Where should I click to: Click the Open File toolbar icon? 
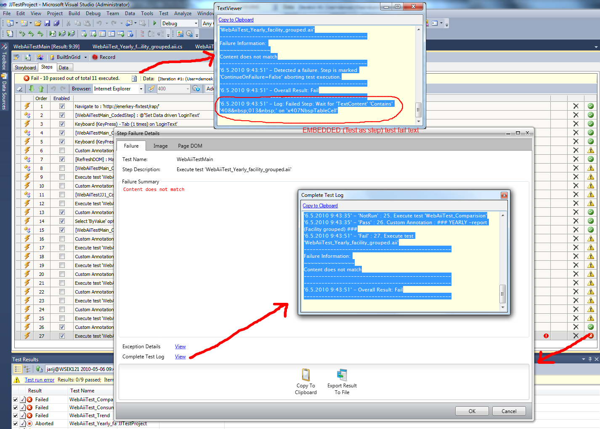(x=38, y=23)
